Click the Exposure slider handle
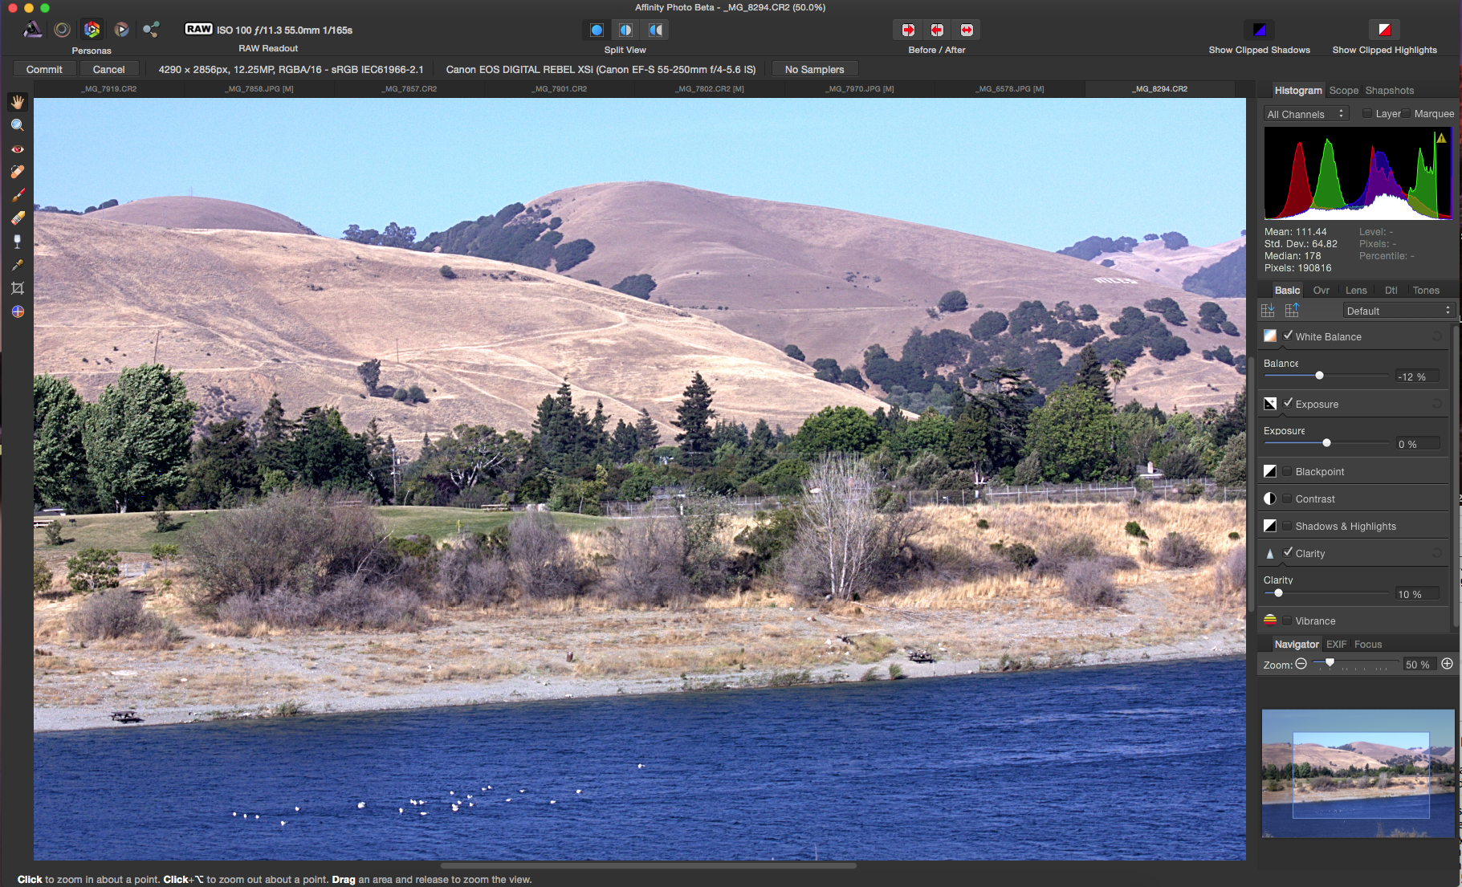 coord(1326,443)
